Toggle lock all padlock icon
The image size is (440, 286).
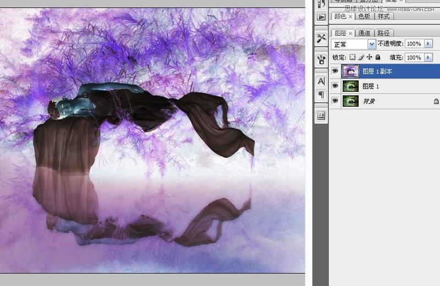pyautogui.click(x=378, y=57)
